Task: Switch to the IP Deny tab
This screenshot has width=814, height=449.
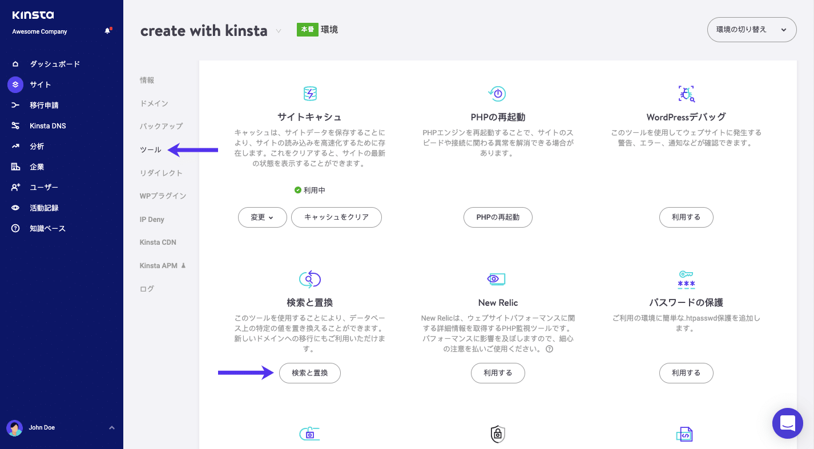Action: pos(152,219)
